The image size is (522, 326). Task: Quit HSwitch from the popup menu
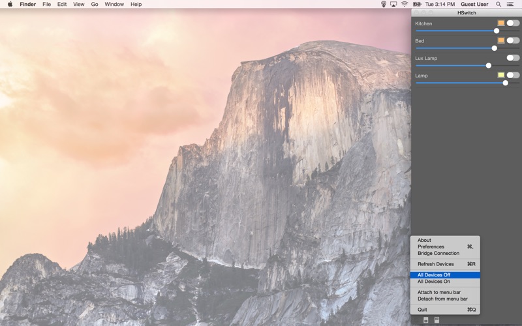[445, 309]
